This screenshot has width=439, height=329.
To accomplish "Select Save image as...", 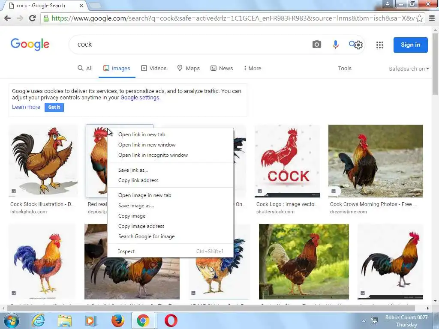I will (x=170, y=206).
